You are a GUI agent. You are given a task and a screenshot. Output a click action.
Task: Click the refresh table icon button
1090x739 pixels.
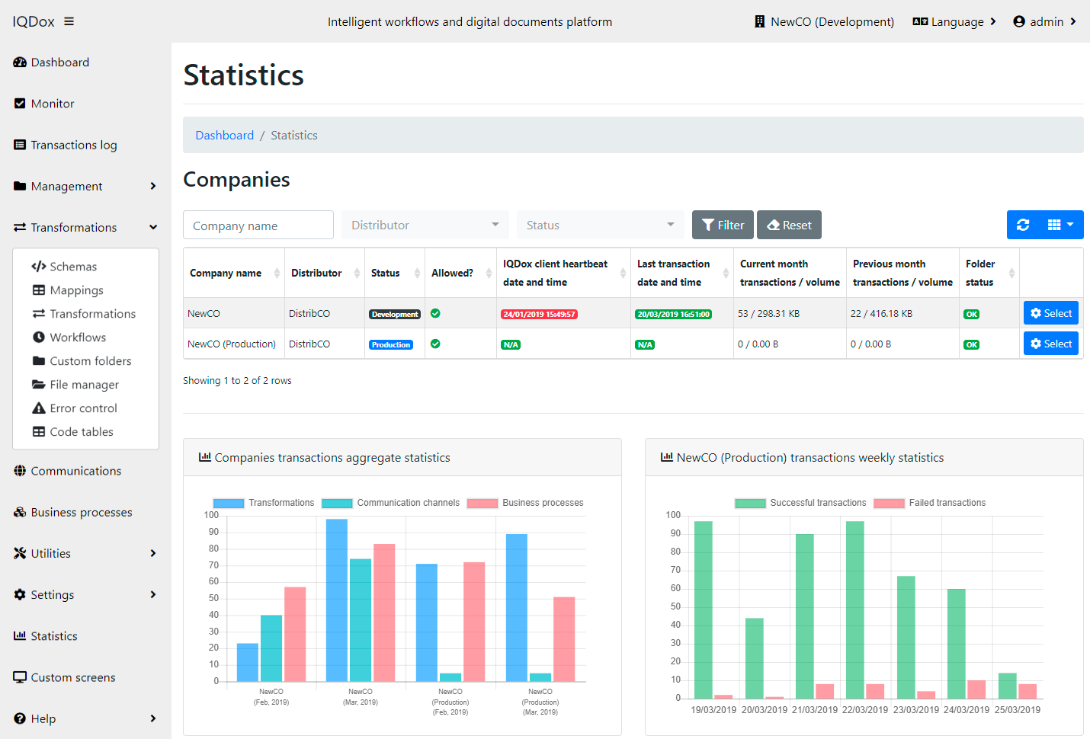click(1023, 225)
